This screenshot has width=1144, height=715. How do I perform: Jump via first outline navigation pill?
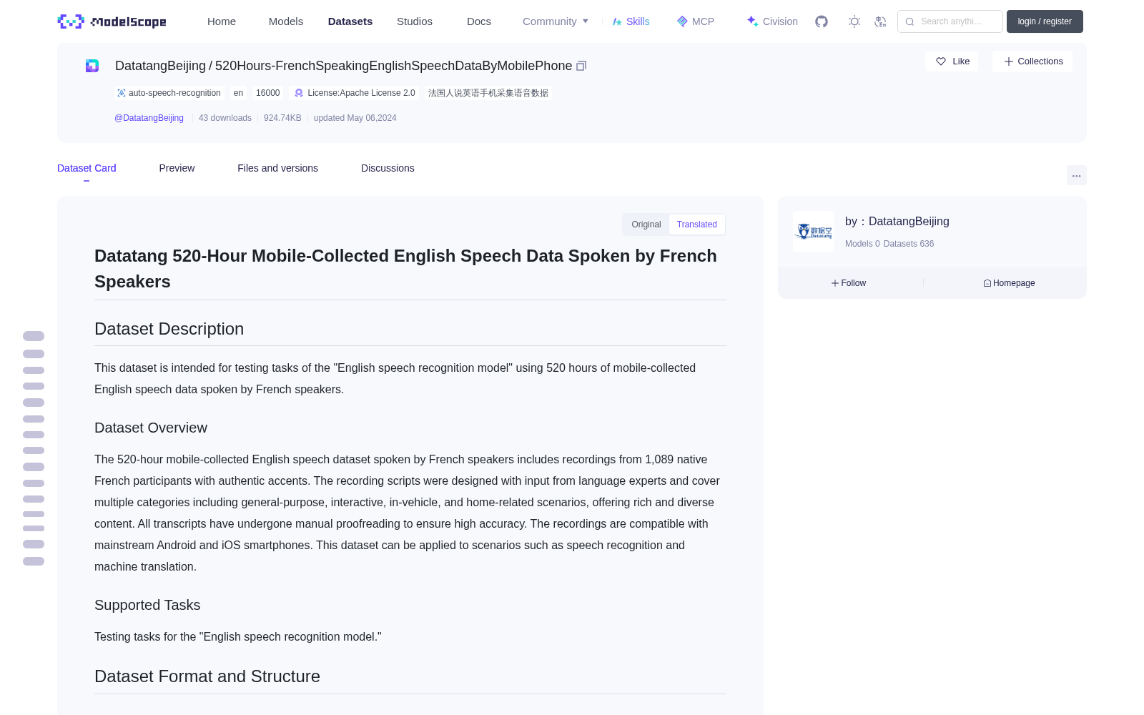coord(34,336)
